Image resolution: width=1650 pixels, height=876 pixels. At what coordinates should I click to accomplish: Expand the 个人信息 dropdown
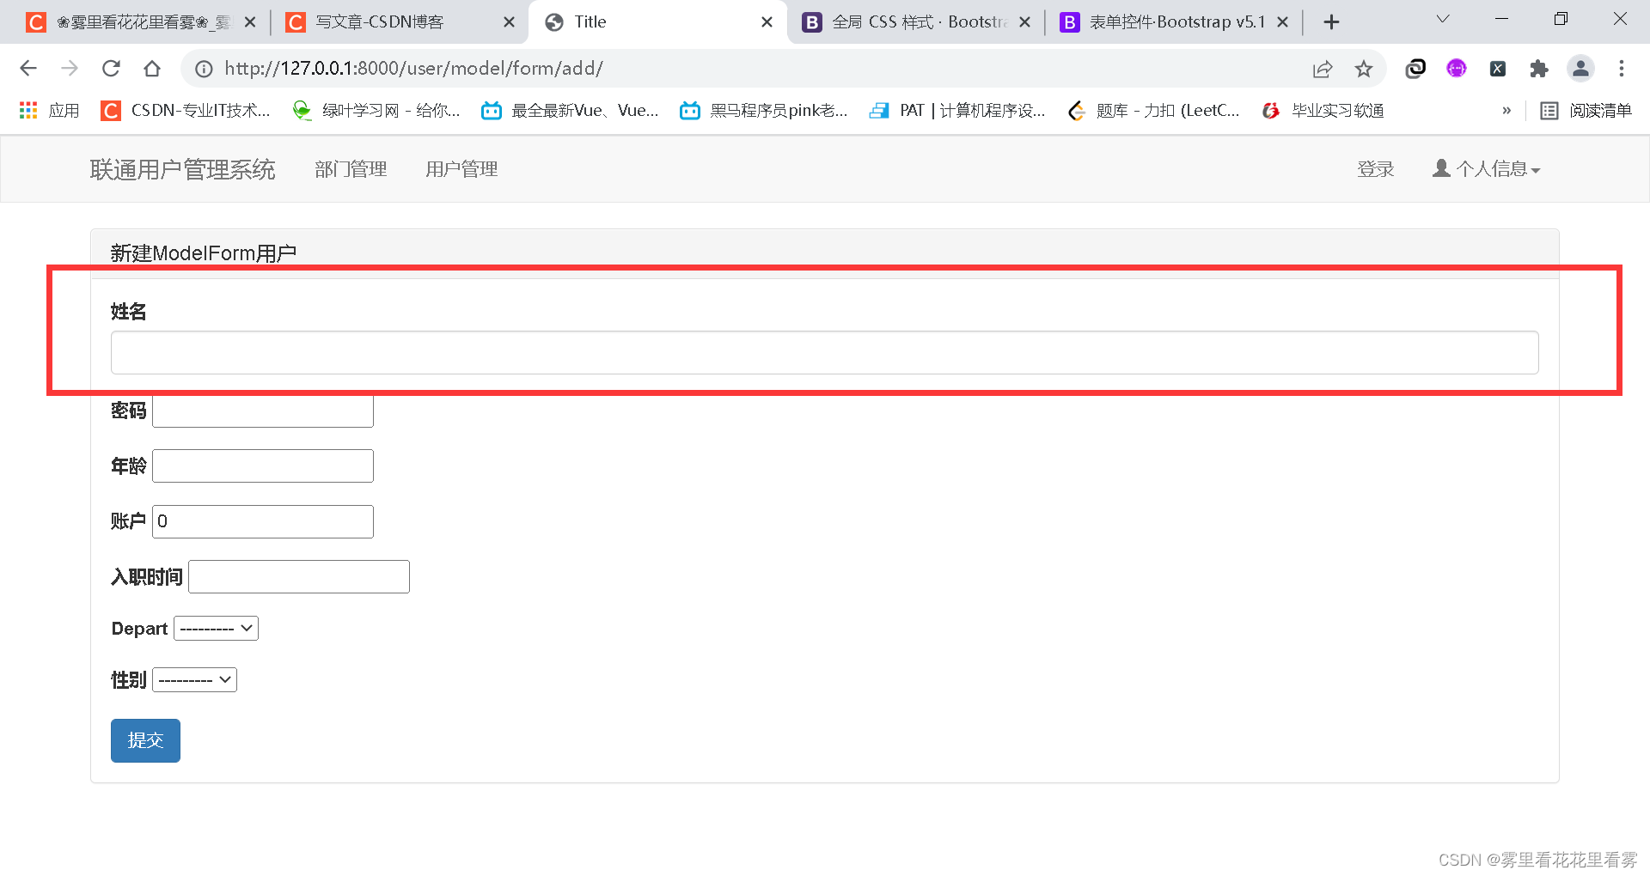[x=1486, y=169]
